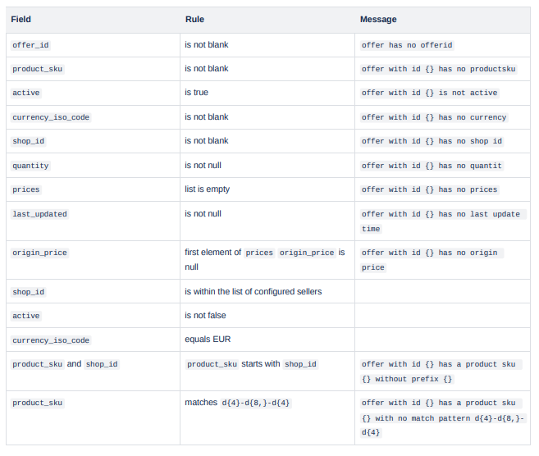Click the "without prefix {}" message text
Viewport: 539px width, 456px height.
pos(407,379)
